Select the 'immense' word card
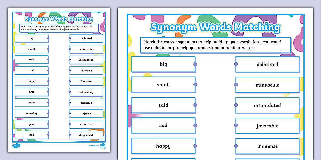The width and height of the screenshot is (321, 160). coord(267,146)
